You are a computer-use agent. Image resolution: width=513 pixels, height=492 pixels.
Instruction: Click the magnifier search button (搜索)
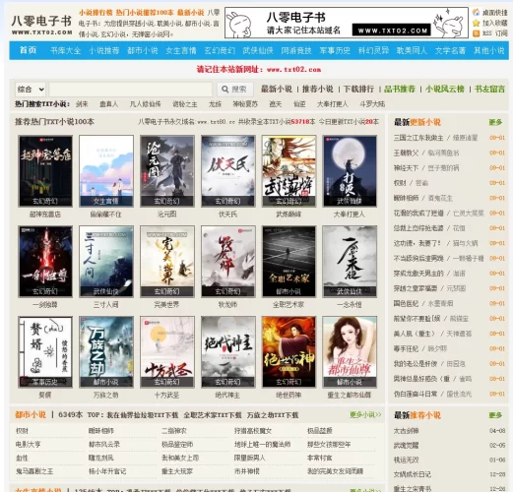click(x=234, y=90)
